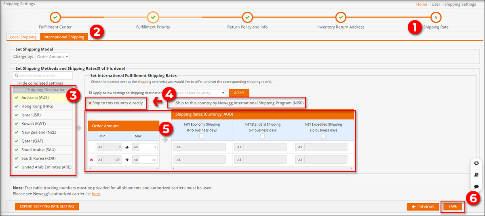Open the live support agent icon
The image size is (485, 216).
pos(476,163)
